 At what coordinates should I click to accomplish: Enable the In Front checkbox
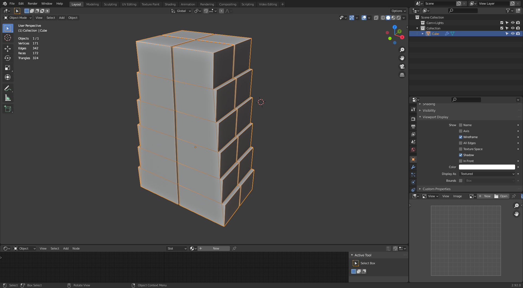click(461, 161)
